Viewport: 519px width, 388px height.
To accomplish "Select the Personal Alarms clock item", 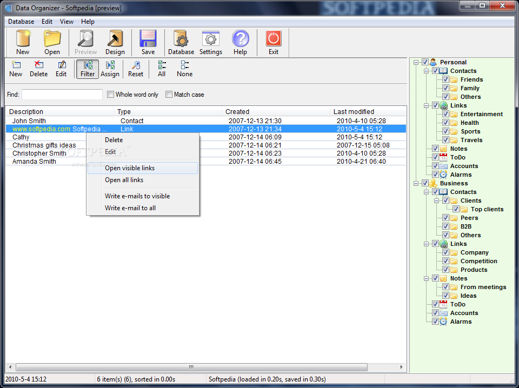I will tap(461, 175).
